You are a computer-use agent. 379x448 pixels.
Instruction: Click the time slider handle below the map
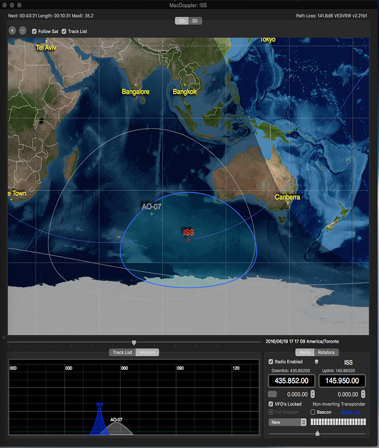[134, 343]
